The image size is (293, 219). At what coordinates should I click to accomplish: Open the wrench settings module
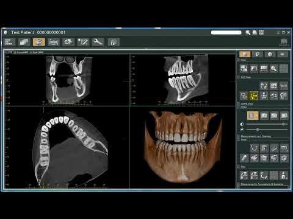pos(98,42)
